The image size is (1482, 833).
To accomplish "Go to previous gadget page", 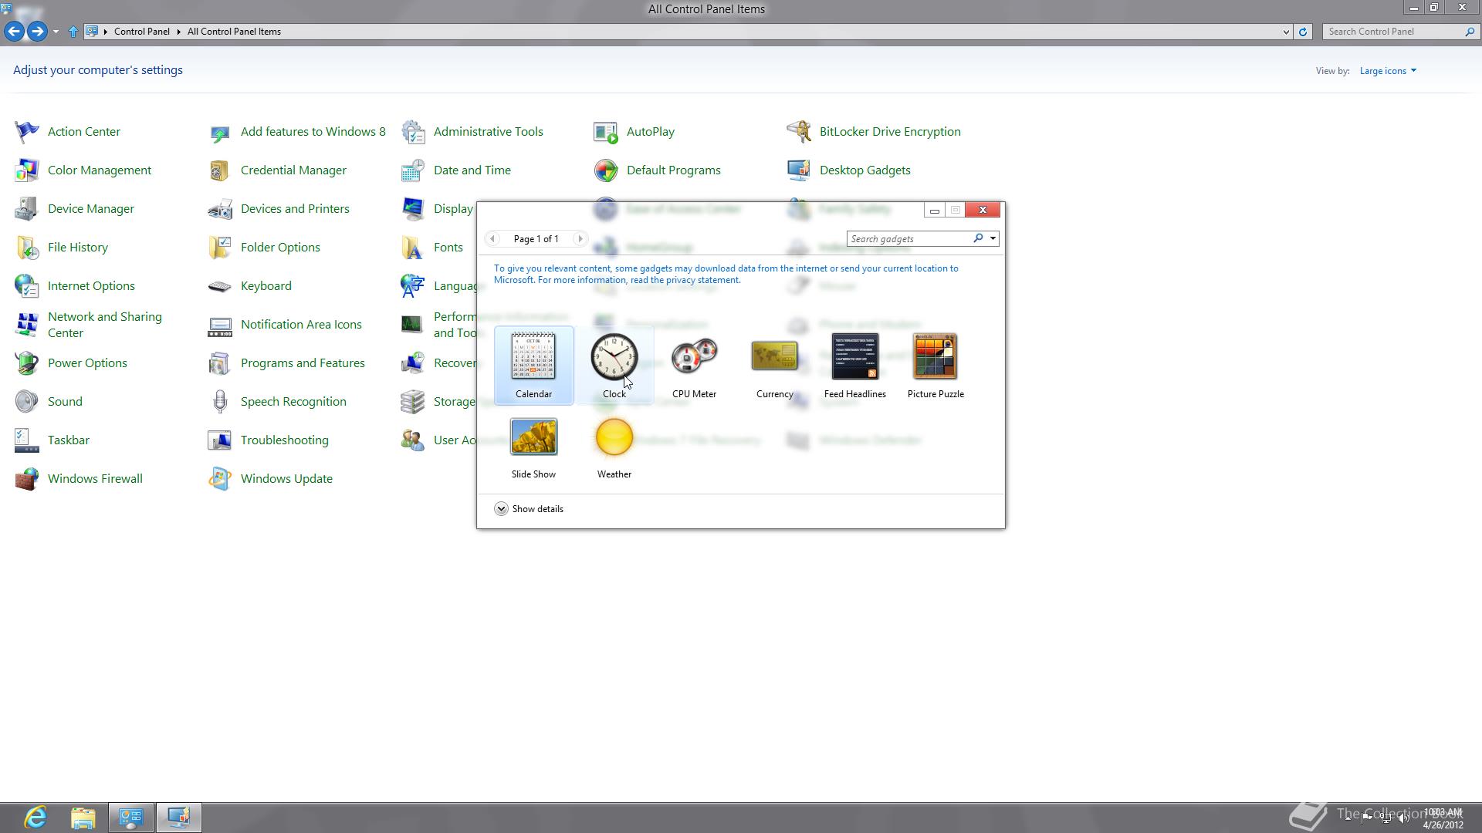I will [x=492, y=239].
